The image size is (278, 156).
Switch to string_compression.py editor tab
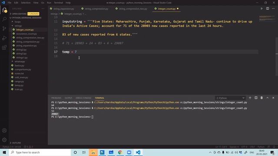[96, 9]
